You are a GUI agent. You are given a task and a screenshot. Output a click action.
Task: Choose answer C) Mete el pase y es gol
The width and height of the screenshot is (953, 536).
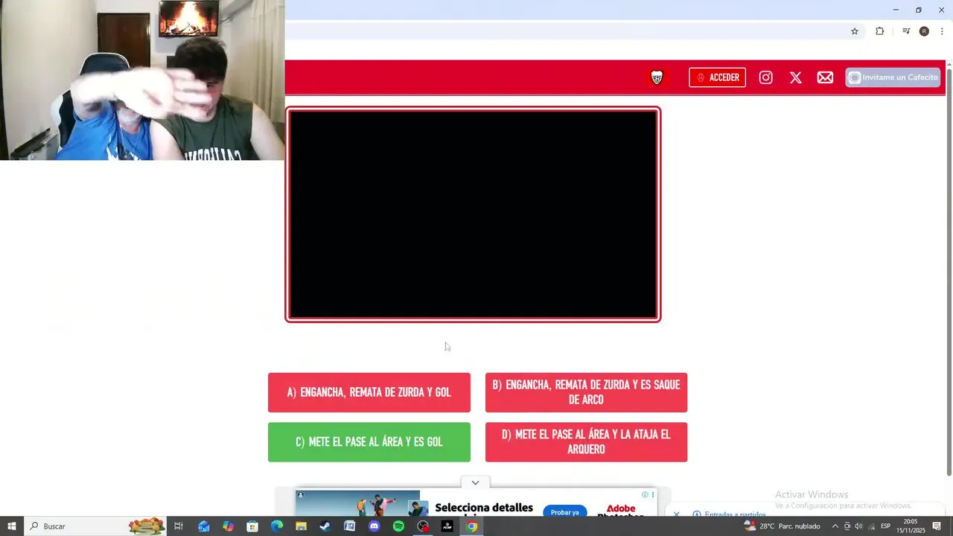[369, 442]
